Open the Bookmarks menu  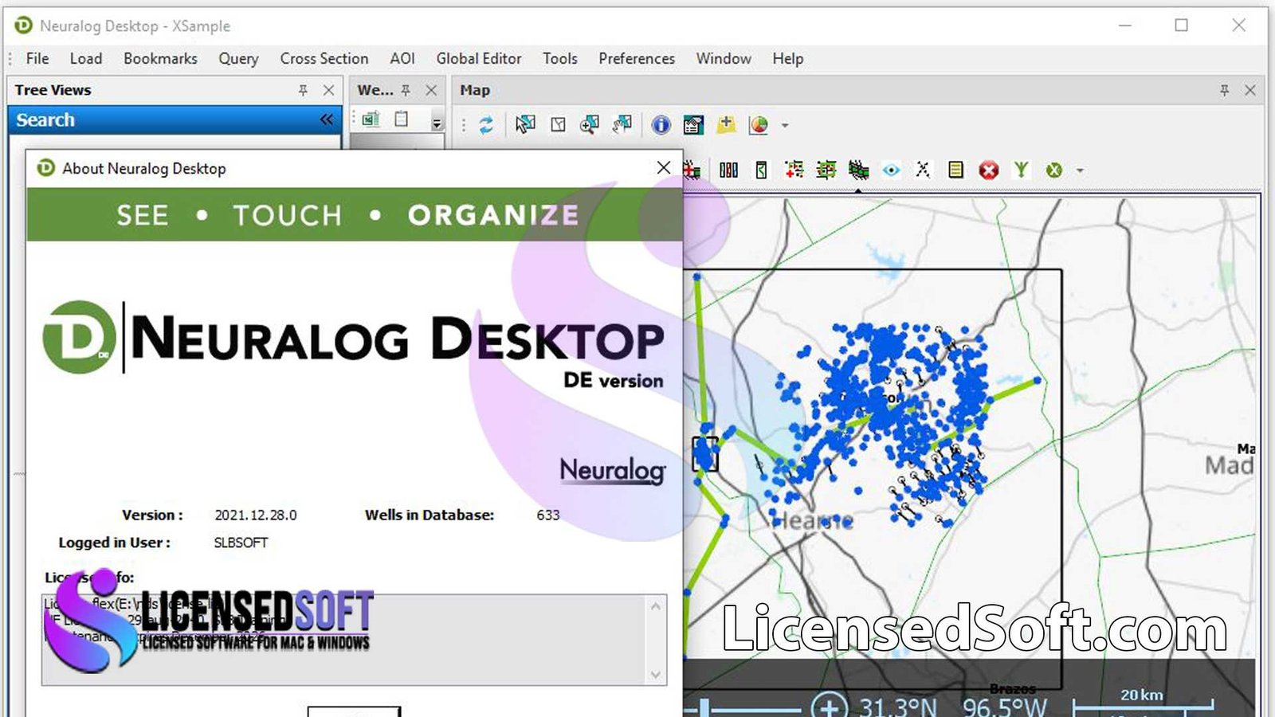coord(160,59)
